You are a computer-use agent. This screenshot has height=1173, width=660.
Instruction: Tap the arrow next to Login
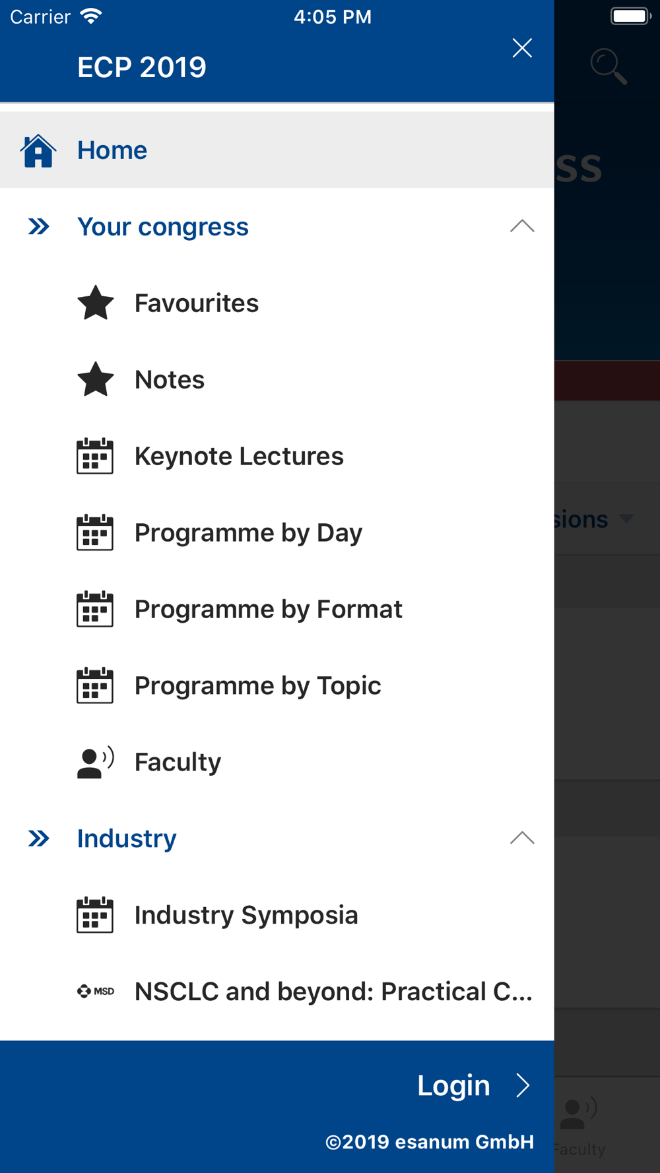523,1085
